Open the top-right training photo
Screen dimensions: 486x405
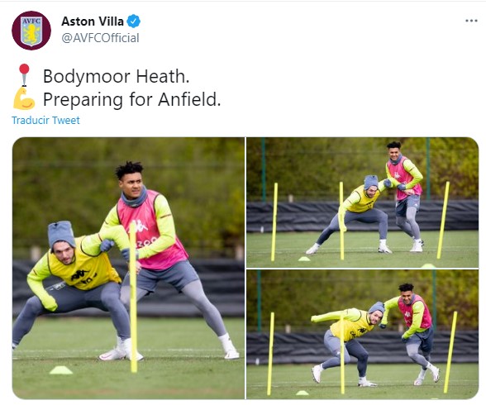tap(362, 202)
